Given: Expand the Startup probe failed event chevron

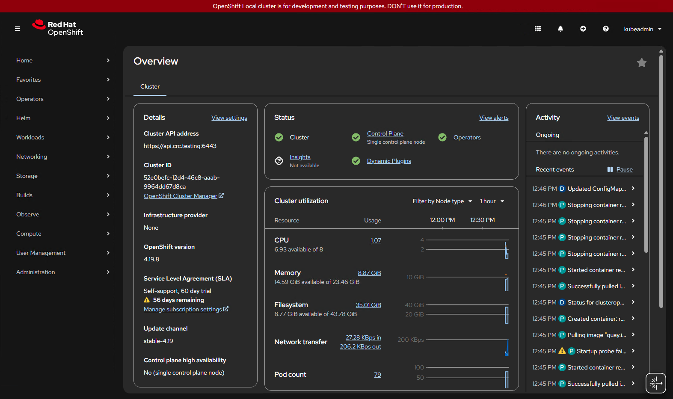Looking at the screenshot, I should click(633, 351).
